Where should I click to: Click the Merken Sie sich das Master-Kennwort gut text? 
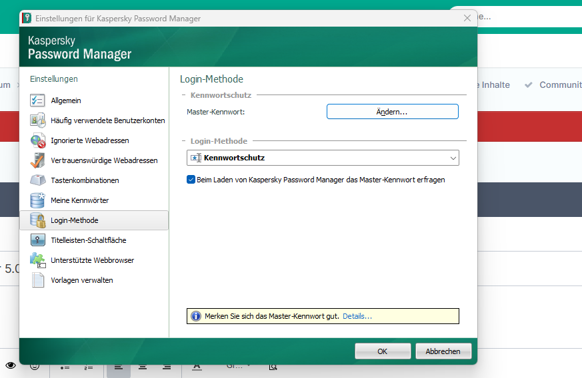(272, 316)
